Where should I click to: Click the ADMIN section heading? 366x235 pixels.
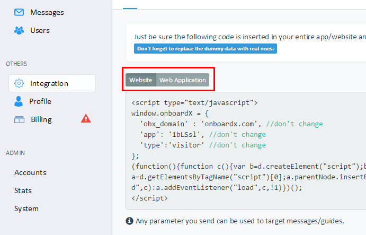pos(15,153)
